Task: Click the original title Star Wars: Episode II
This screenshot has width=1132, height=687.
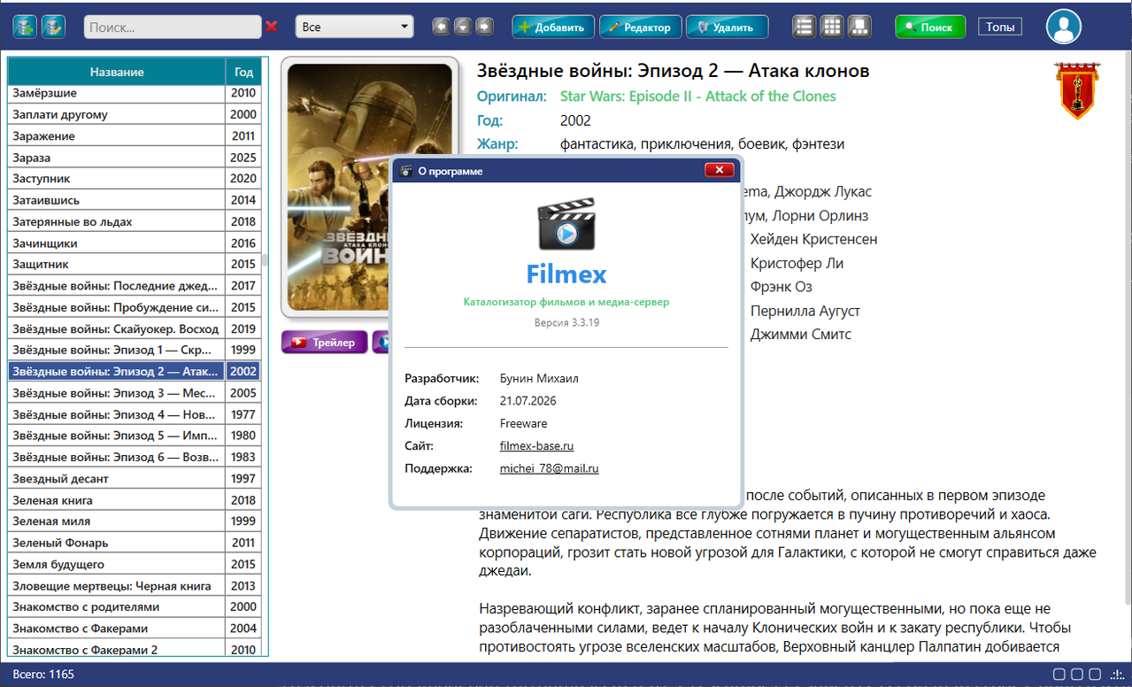Action: click(x=698, y=96)
